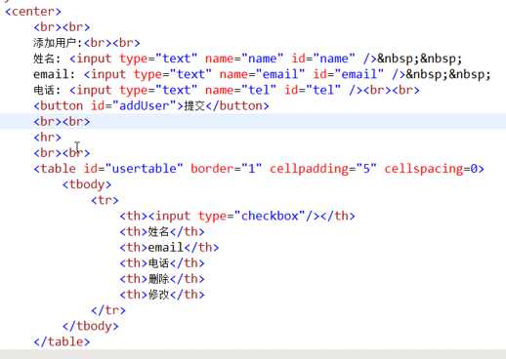Click the name="email" attribute
This screenshot has height=359, width=506.
click(262, 74)
